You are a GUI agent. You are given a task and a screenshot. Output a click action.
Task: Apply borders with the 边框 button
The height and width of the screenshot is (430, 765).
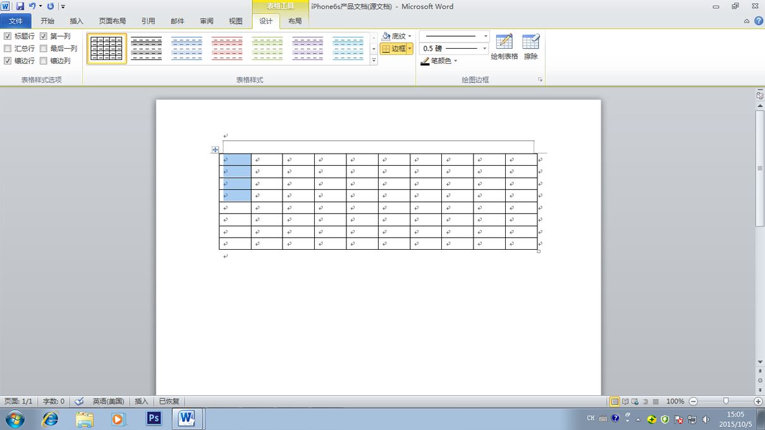(394, 48)
